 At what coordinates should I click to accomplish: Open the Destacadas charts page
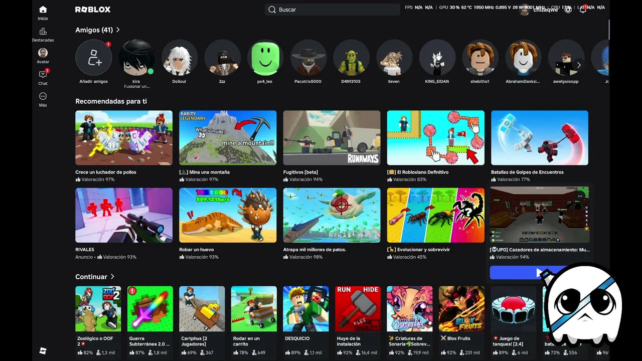point(43,35)
